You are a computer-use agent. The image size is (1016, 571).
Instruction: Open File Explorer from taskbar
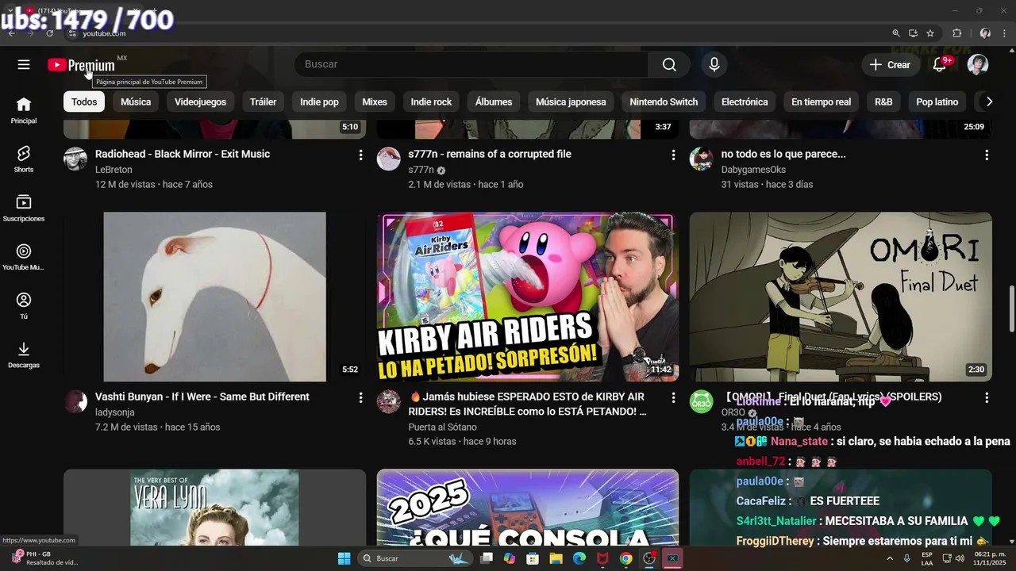pos(556,558)
